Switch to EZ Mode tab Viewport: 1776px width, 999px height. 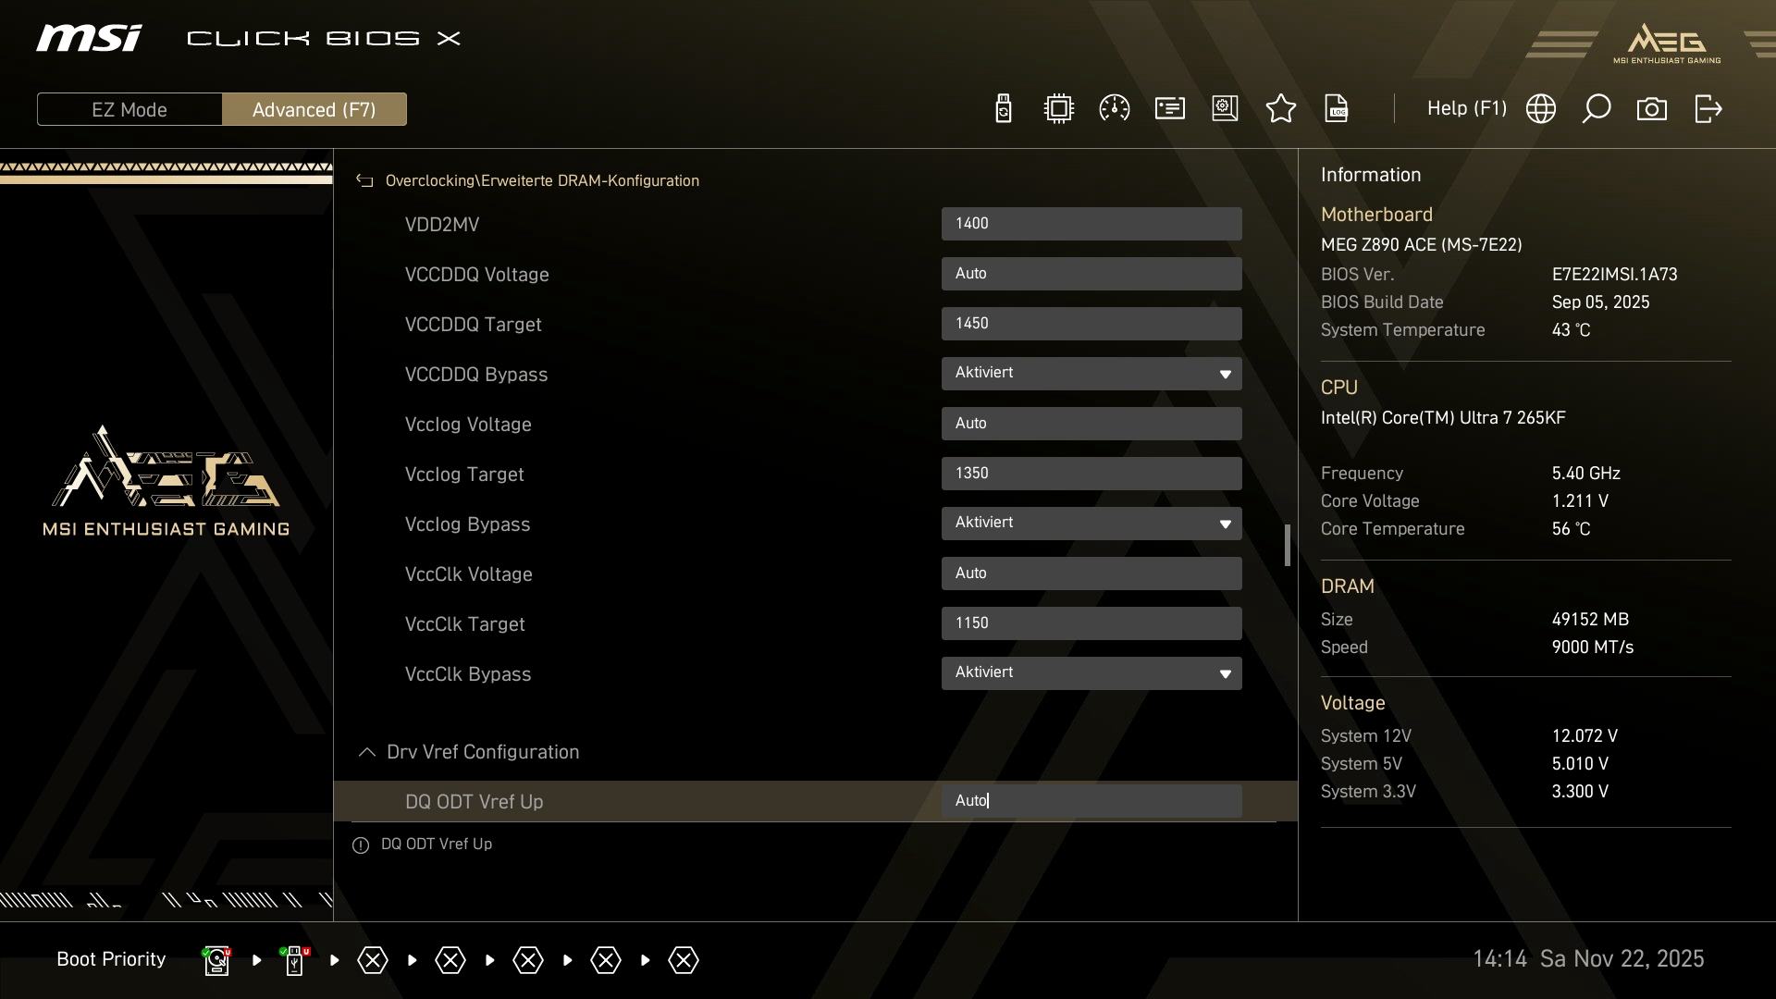coord(129,109)
